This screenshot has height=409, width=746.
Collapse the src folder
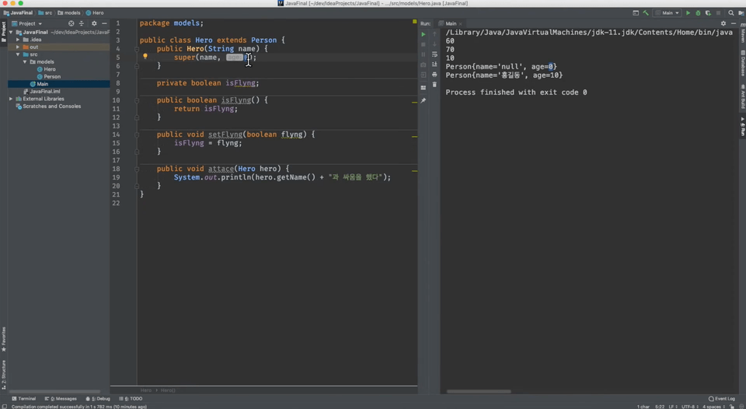[x=18, y=54]
